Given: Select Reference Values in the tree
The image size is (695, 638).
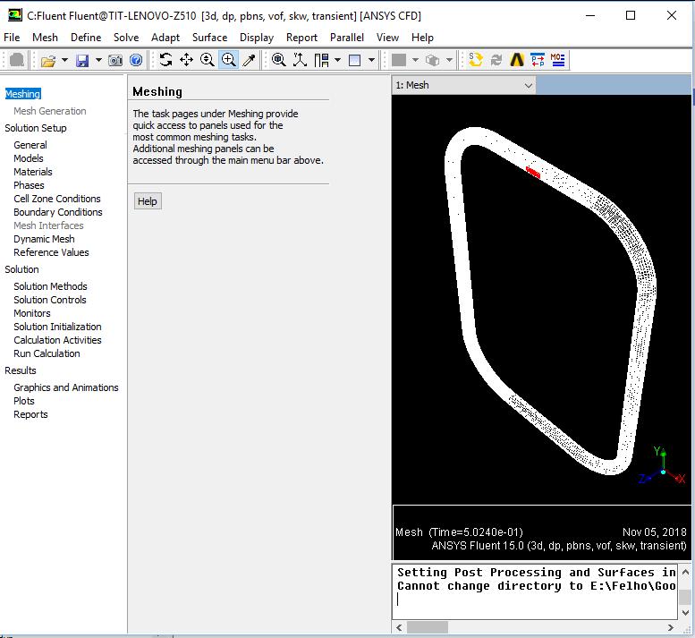Looking at the screenshot, I should point(51,252).
